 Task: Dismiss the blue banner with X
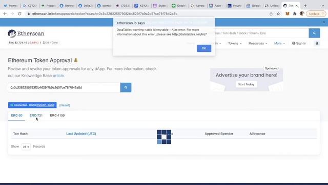(x=324, y=22)
